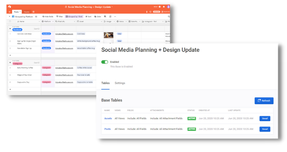The height and width of the screenshot is (152, 287).
Task: Open the Settings tab
Action: 120,83
